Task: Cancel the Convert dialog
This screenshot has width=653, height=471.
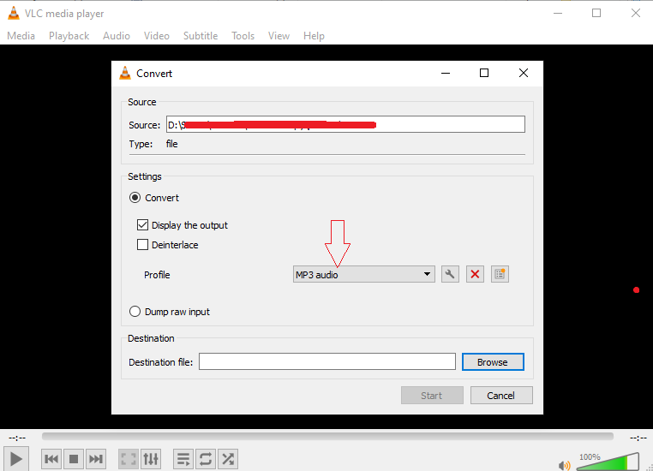Action: point(501,396)
